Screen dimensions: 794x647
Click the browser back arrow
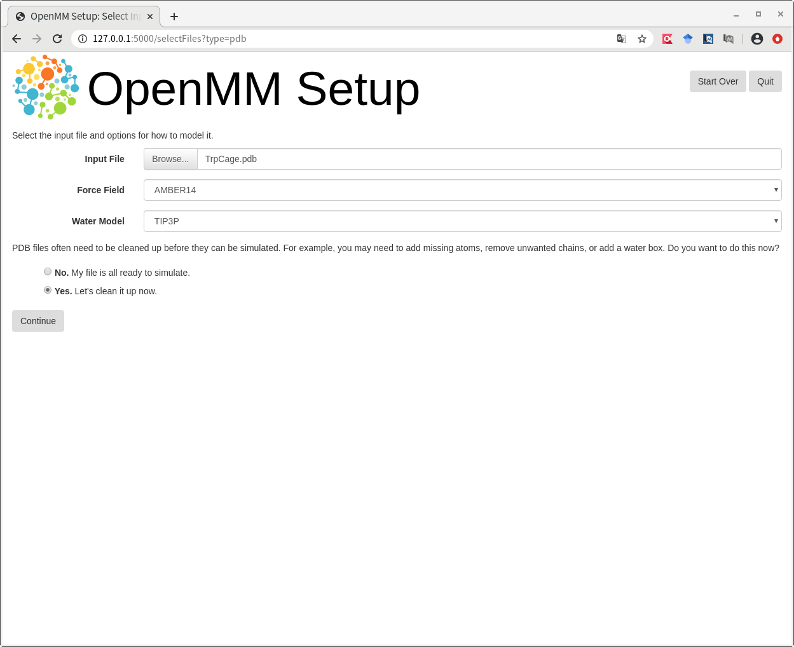click(17, 39)
